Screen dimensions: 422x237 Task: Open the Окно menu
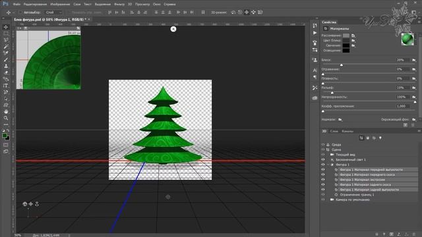tap(157, 5)
